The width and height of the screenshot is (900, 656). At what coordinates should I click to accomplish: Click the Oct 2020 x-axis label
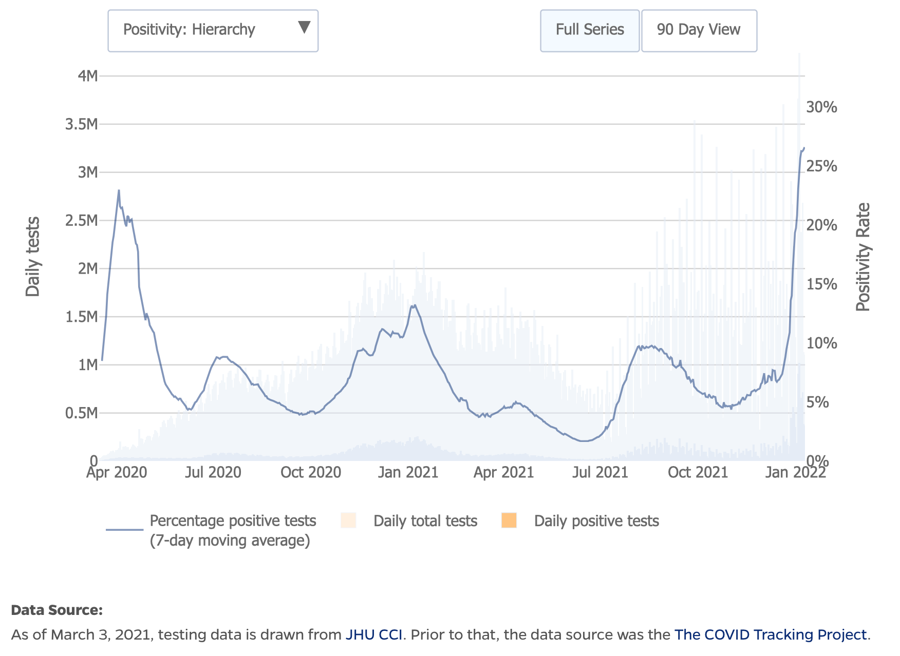(311, 472)
